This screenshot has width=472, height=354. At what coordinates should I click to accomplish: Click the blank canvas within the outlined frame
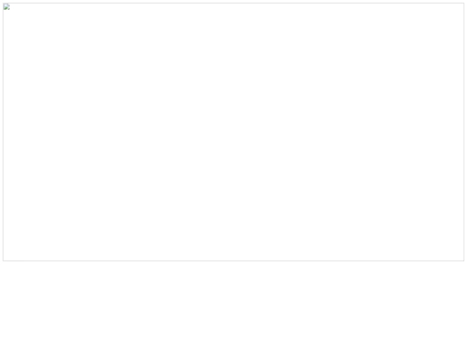[233, 132]
